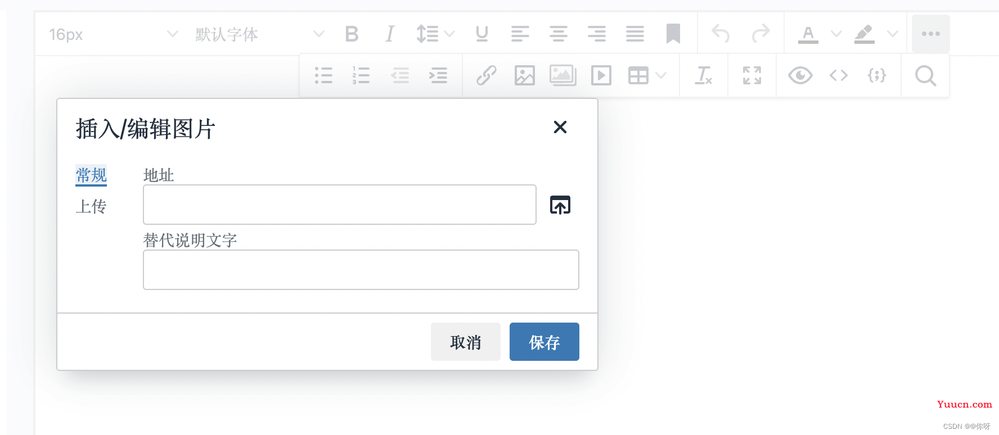Switch to the 上传 tab
Screen dimensions: 999x435
(91, 207)
